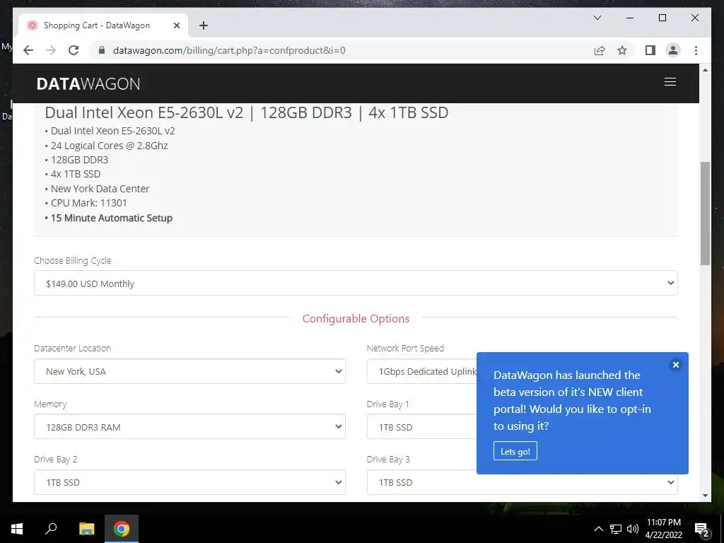Viewport: 724px width, 543px height.
Task: Show hidden system tray icons
Action: tap(598, 529)
